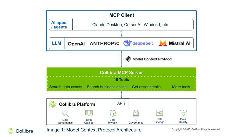The image size is (243, 137).
Task: Open the AI Governance building icon
Action: pos(136,113)
